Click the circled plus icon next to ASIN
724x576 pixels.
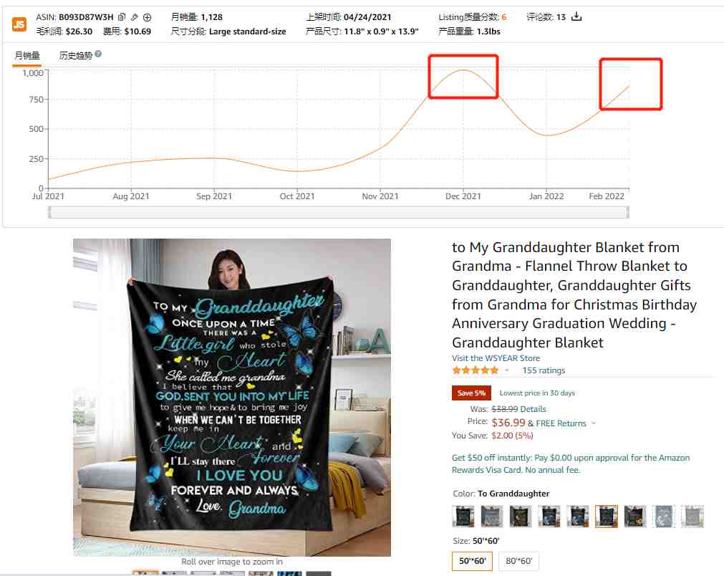[x=148, y=18]
